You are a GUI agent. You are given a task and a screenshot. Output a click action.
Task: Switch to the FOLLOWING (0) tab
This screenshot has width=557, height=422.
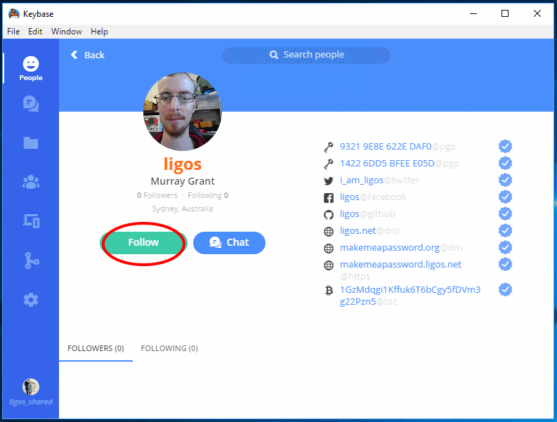click(169, 348)
